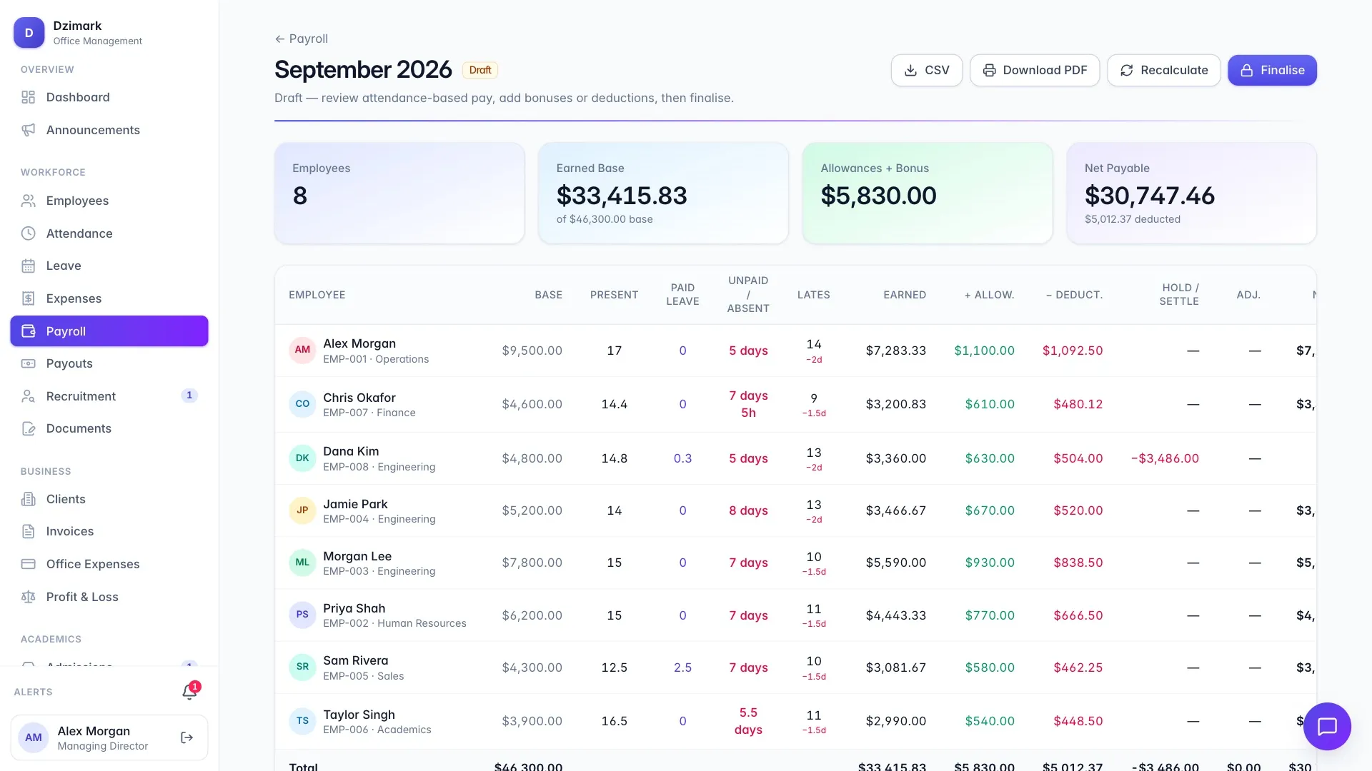Image resolution: width=1372 pixels, height=771 pixels.
Task: Select the active Payroll menu item
Action: tap(109, 331)
